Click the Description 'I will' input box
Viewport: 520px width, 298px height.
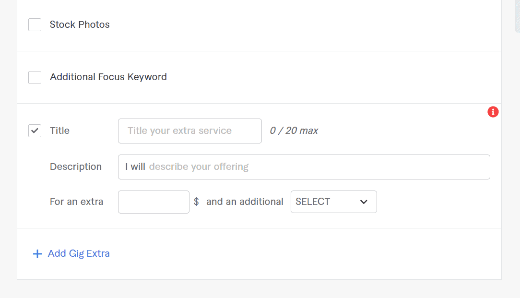[304, 167]
